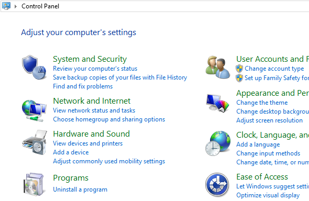Open Choose homegroup and sharing options
The image size is (309, 201).
coord(109,119)
